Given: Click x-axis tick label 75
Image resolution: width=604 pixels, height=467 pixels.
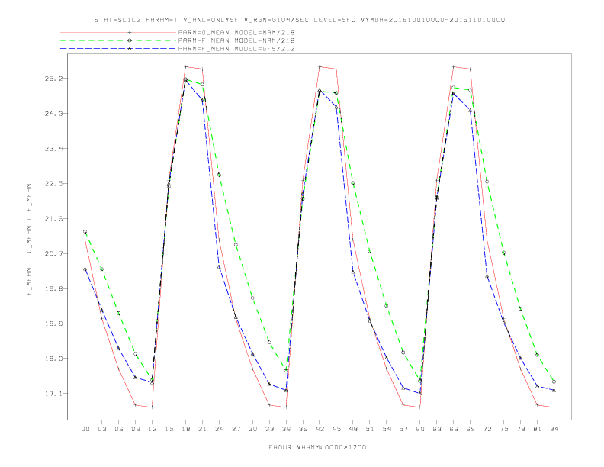Looking at the screenshot, I should [504, 429].
